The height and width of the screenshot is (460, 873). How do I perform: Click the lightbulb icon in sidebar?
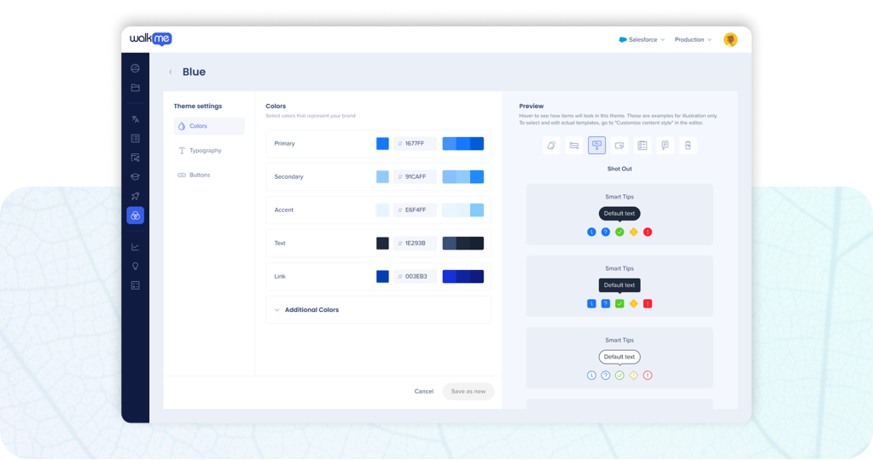coord(135,266)
